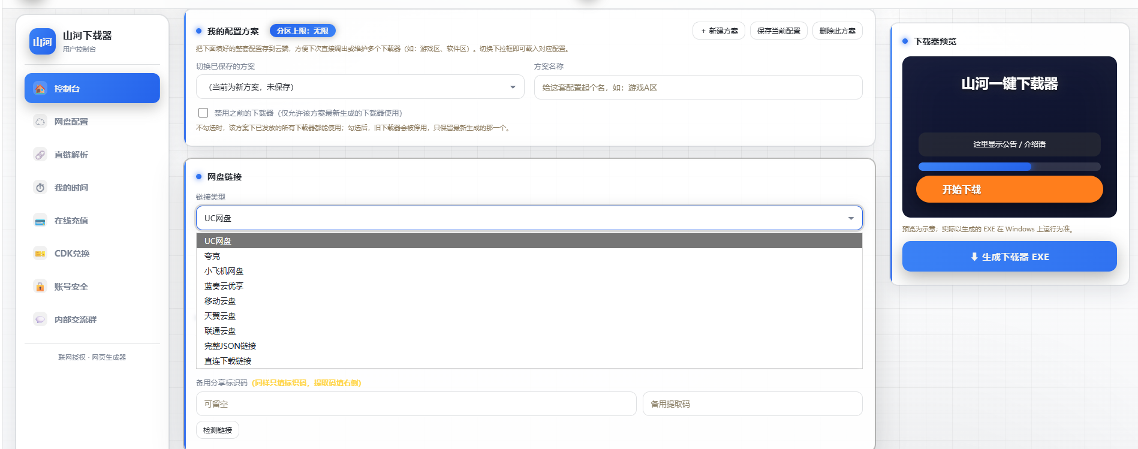The image size is (1138, 449).
Task: Tick the 禁用之前的下载器 checkbox
Action: tap(203, 113)
